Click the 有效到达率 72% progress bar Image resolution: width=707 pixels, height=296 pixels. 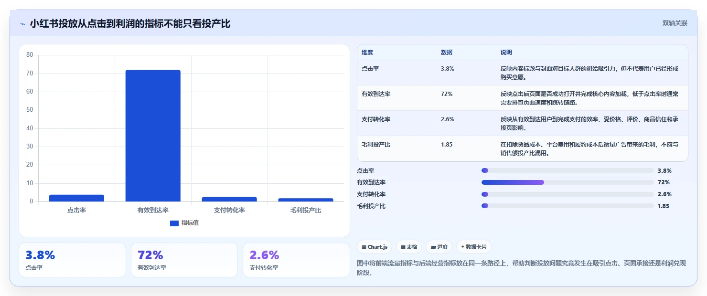click(568, 182)
